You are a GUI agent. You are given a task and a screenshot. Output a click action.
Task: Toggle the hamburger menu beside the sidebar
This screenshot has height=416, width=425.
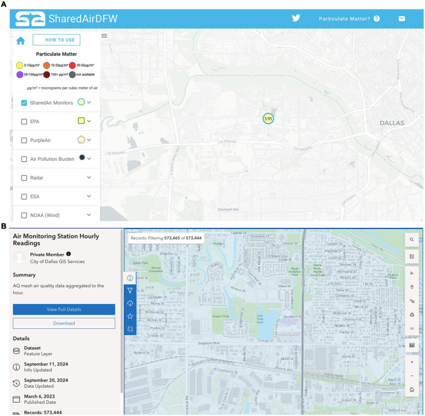104,36
